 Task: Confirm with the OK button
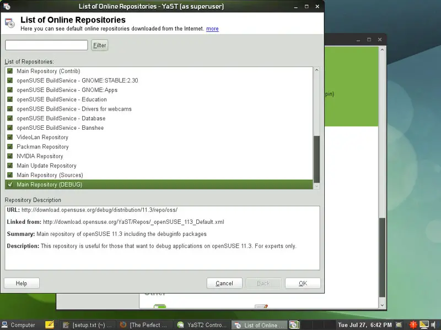pyautogui.click(x=303, y=283)
